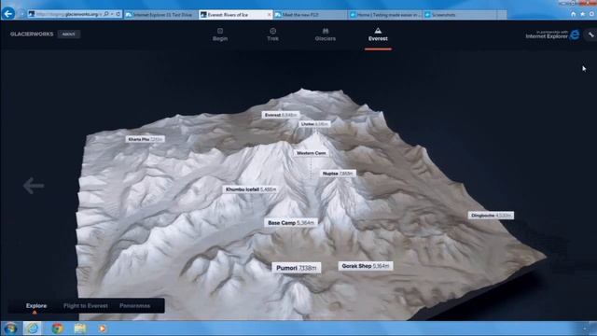Viewport: 597px width, 336px height.
Task: Click Internet Explorer taskbar icon
Action: tap(33, 329)
